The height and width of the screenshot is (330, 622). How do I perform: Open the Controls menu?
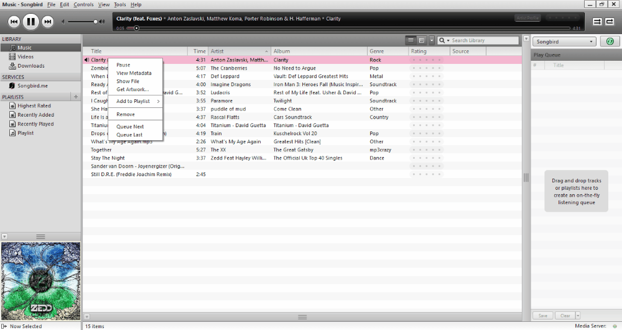click(x=83, y=4)
